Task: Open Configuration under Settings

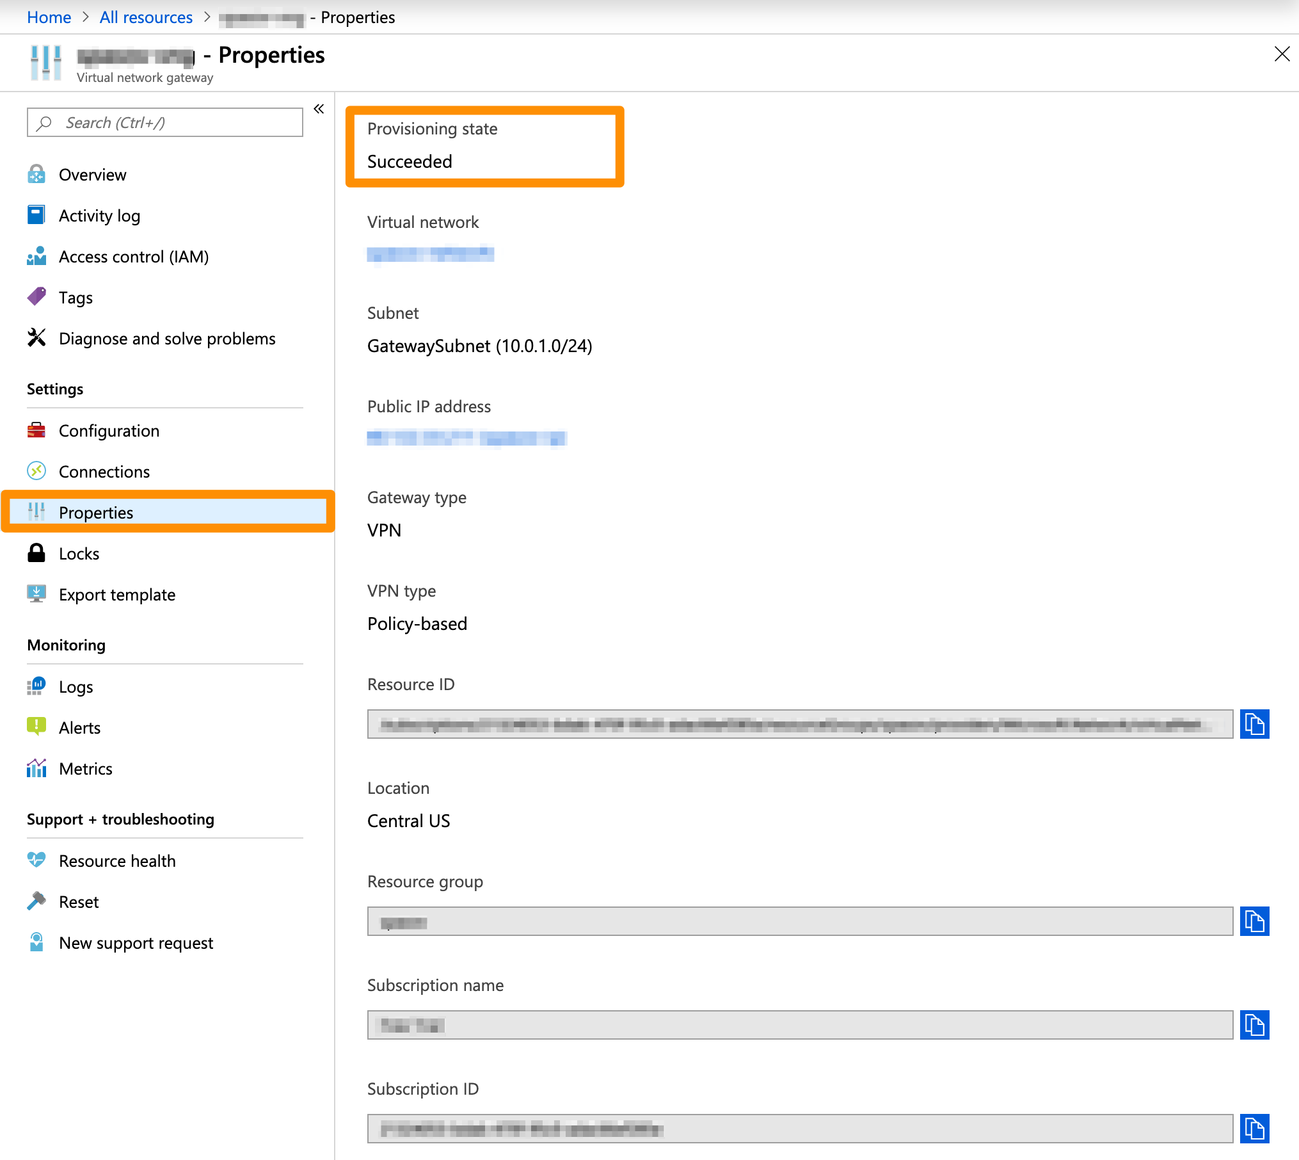Action: click(x=109, y=430)
